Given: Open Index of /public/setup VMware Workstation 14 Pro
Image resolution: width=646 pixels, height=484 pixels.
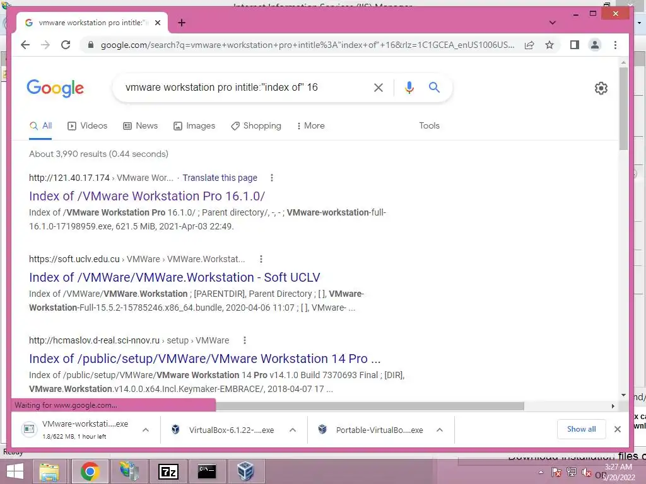Looking at the screenshot, I should 205,359.
